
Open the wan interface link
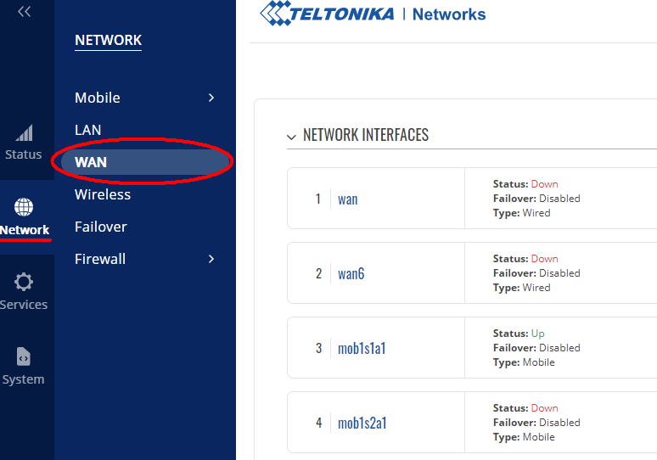348,199
